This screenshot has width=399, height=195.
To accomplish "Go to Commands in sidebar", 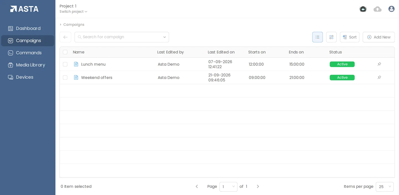I will click(28, 53).
